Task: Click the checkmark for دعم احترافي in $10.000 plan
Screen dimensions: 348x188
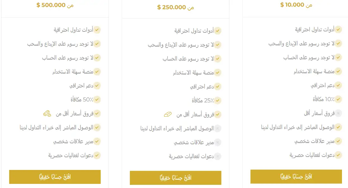Action: click(339, 85)
